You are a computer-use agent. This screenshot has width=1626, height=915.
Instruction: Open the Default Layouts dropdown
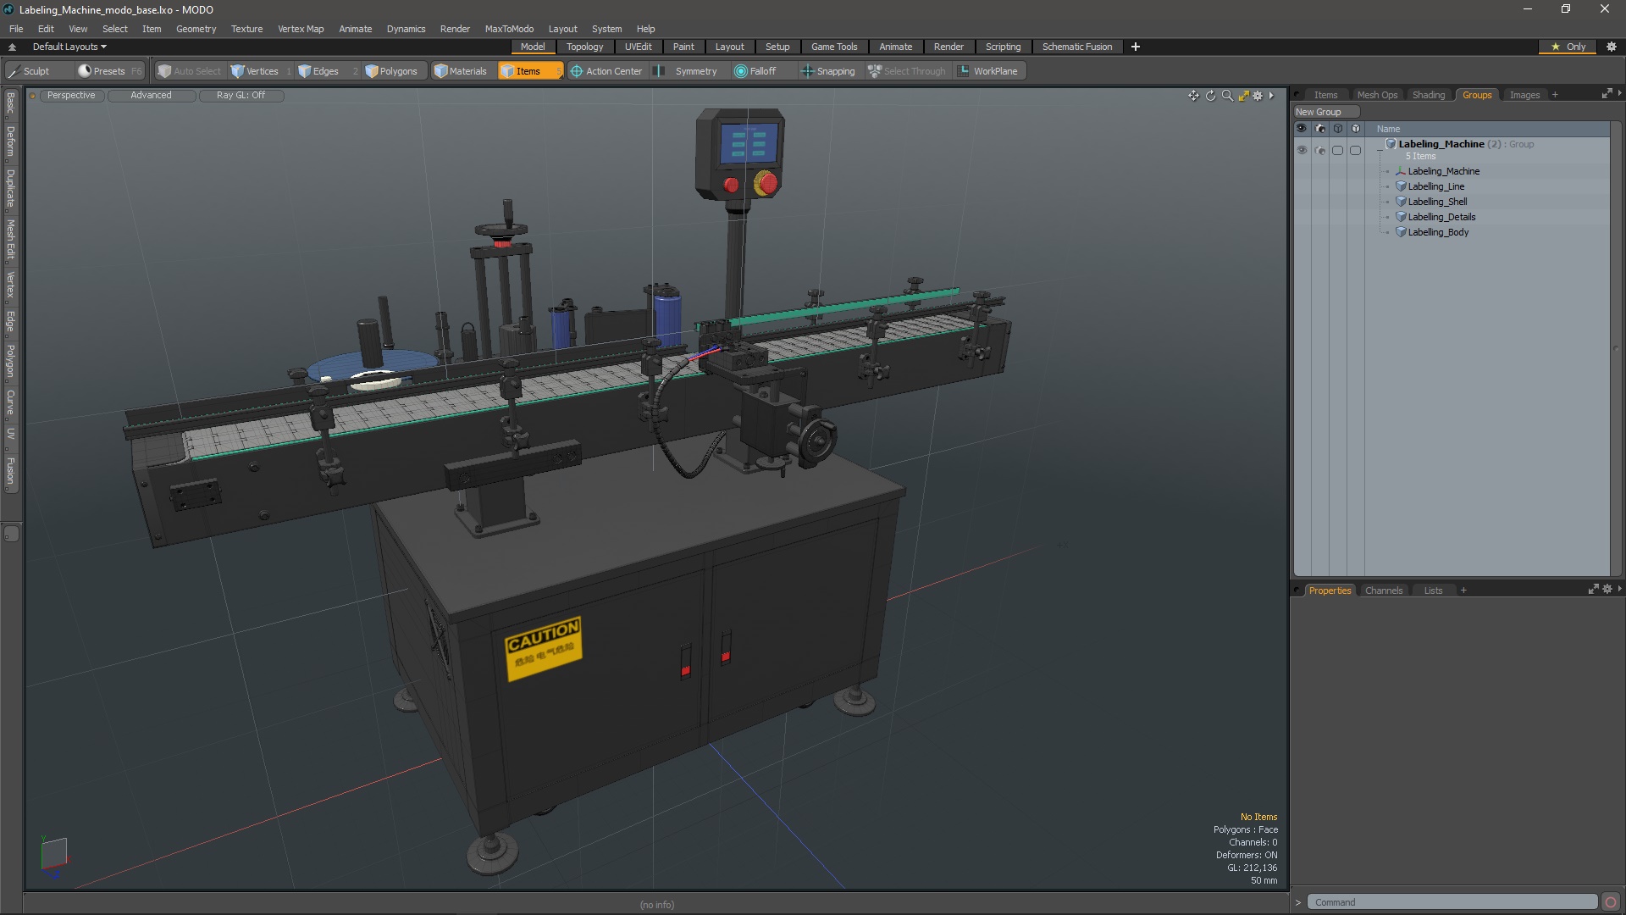[x=69, y=47]
